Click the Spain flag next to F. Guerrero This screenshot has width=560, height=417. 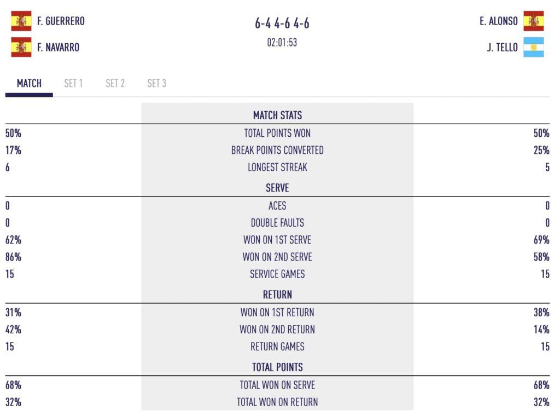tap(21, 21)
